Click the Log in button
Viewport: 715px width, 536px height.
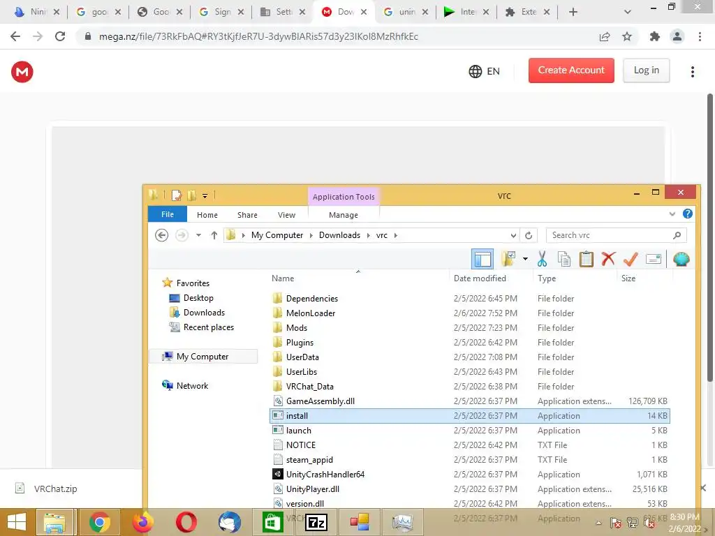tap(646, 70)
